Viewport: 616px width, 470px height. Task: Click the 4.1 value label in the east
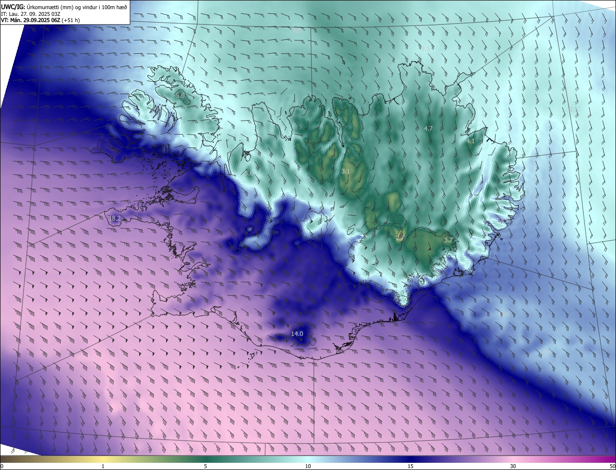point(470,141)
